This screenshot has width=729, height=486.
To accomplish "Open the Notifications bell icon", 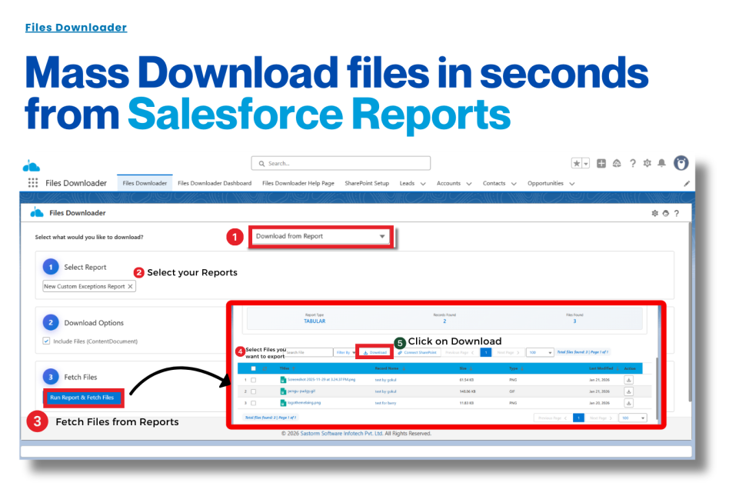I will click(x=661, y=163).
